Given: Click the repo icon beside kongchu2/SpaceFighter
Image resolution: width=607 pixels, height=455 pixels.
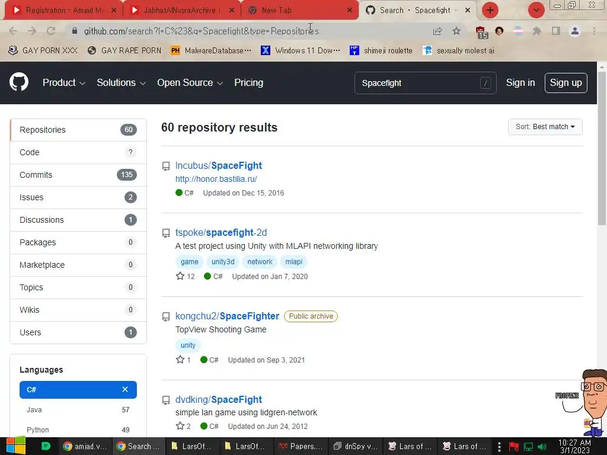Looking at the screenshot, I should point(166,317).
